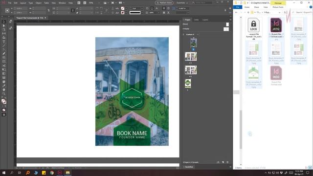Go up one folder in Explorer
The height and width of the screenshot is (176, 313).
coord(248,12)
